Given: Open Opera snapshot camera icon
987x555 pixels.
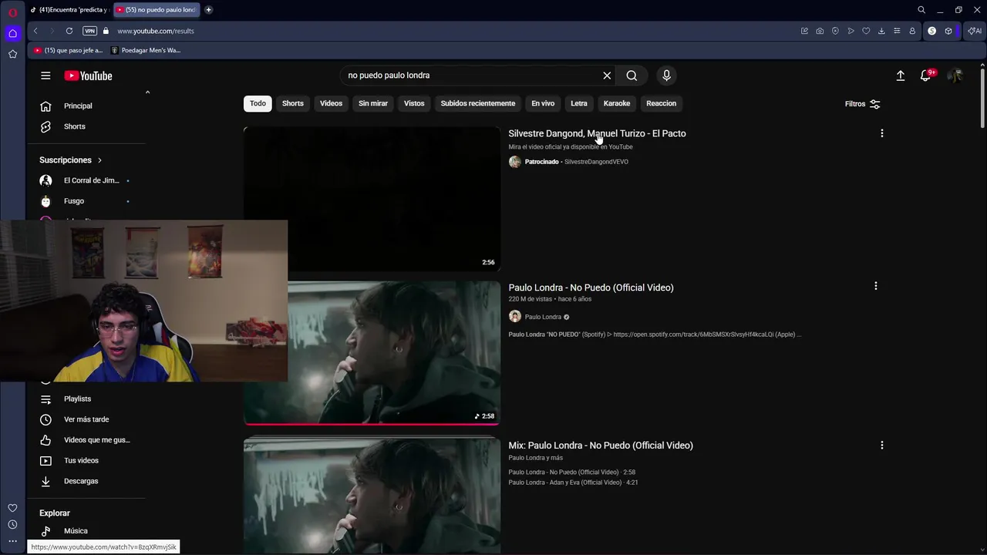Looking at the screenshot, I should pyautogui.click(x=820, y=31).
